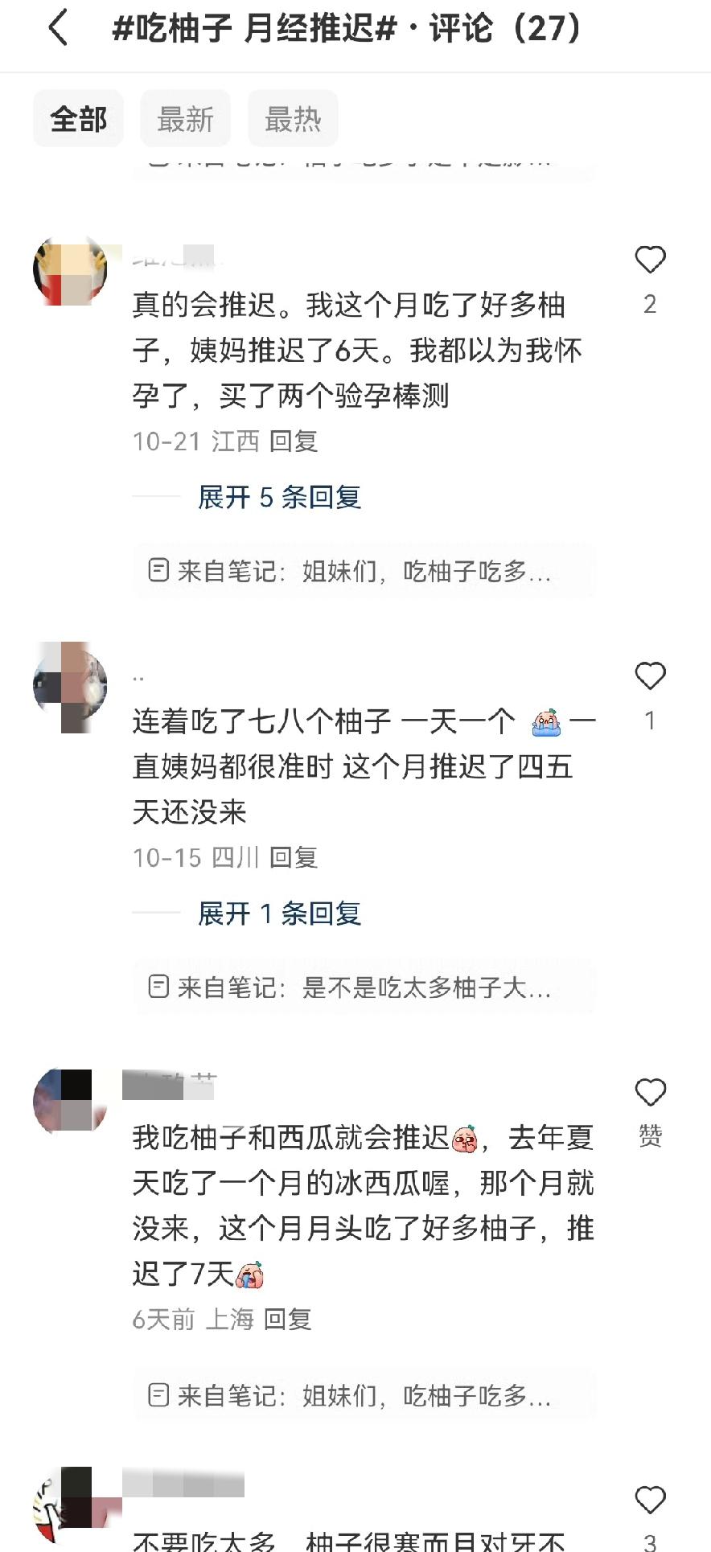This screenshot has height=1552, width=711.
Task: Like the comment about seven or eight pomelos
Action: pos(650,676)
